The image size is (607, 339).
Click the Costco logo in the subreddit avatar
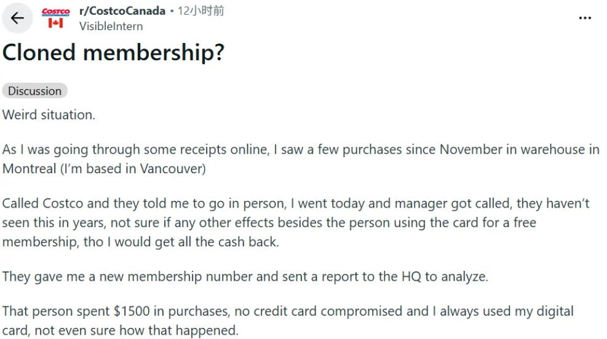[56, 12]
